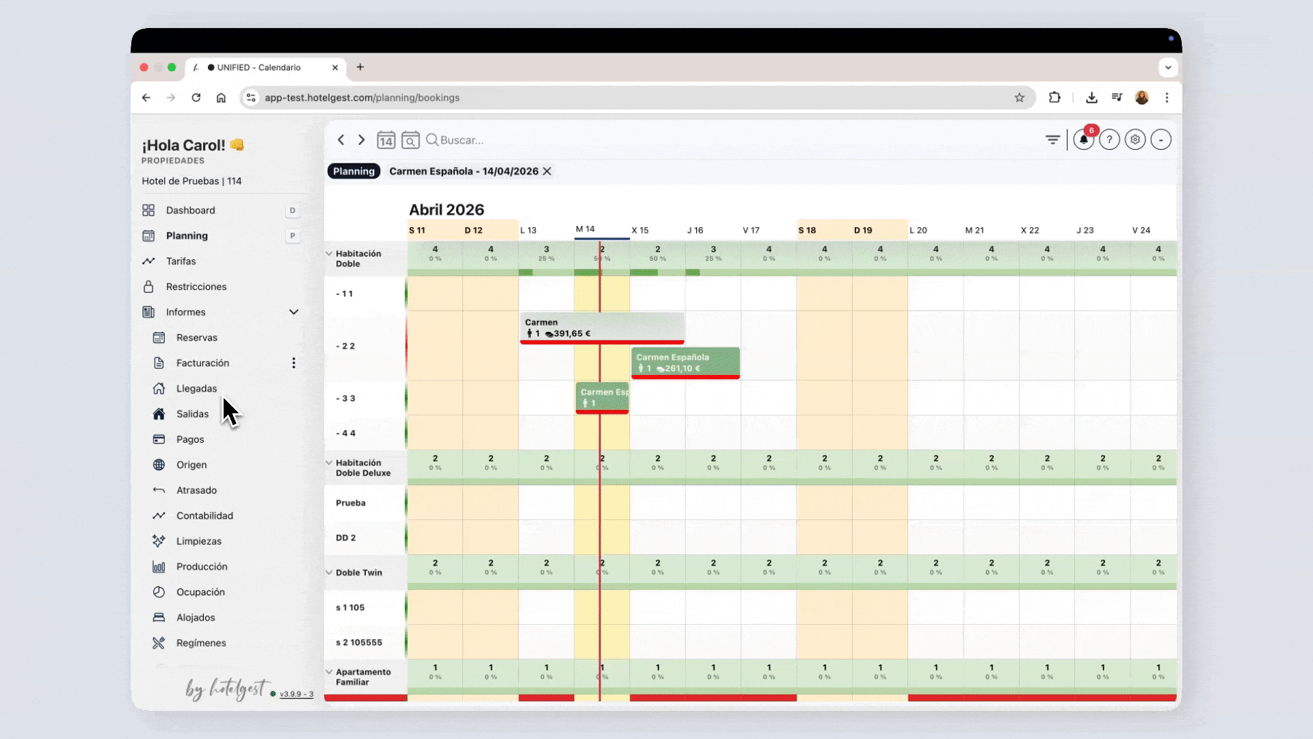Viewport: 1313px width, 739px height.
Task: Open Dashboard from the sidebar
Action: click(190, 210)
